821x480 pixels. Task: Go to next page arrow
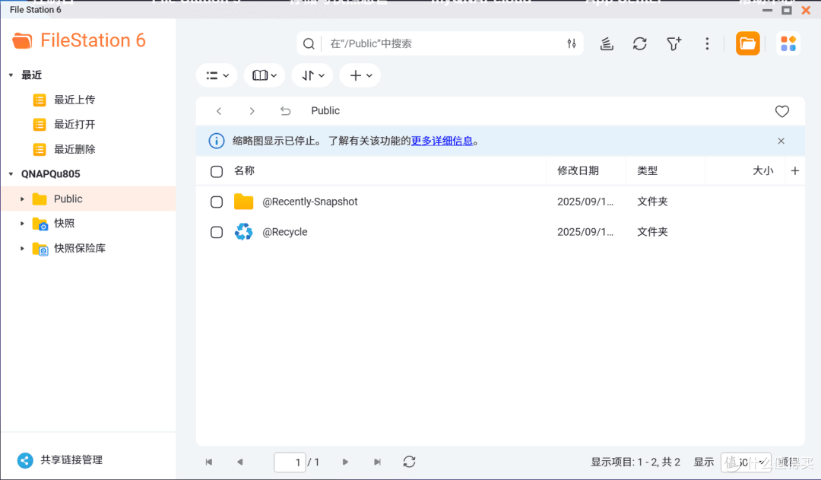[345, 462]
